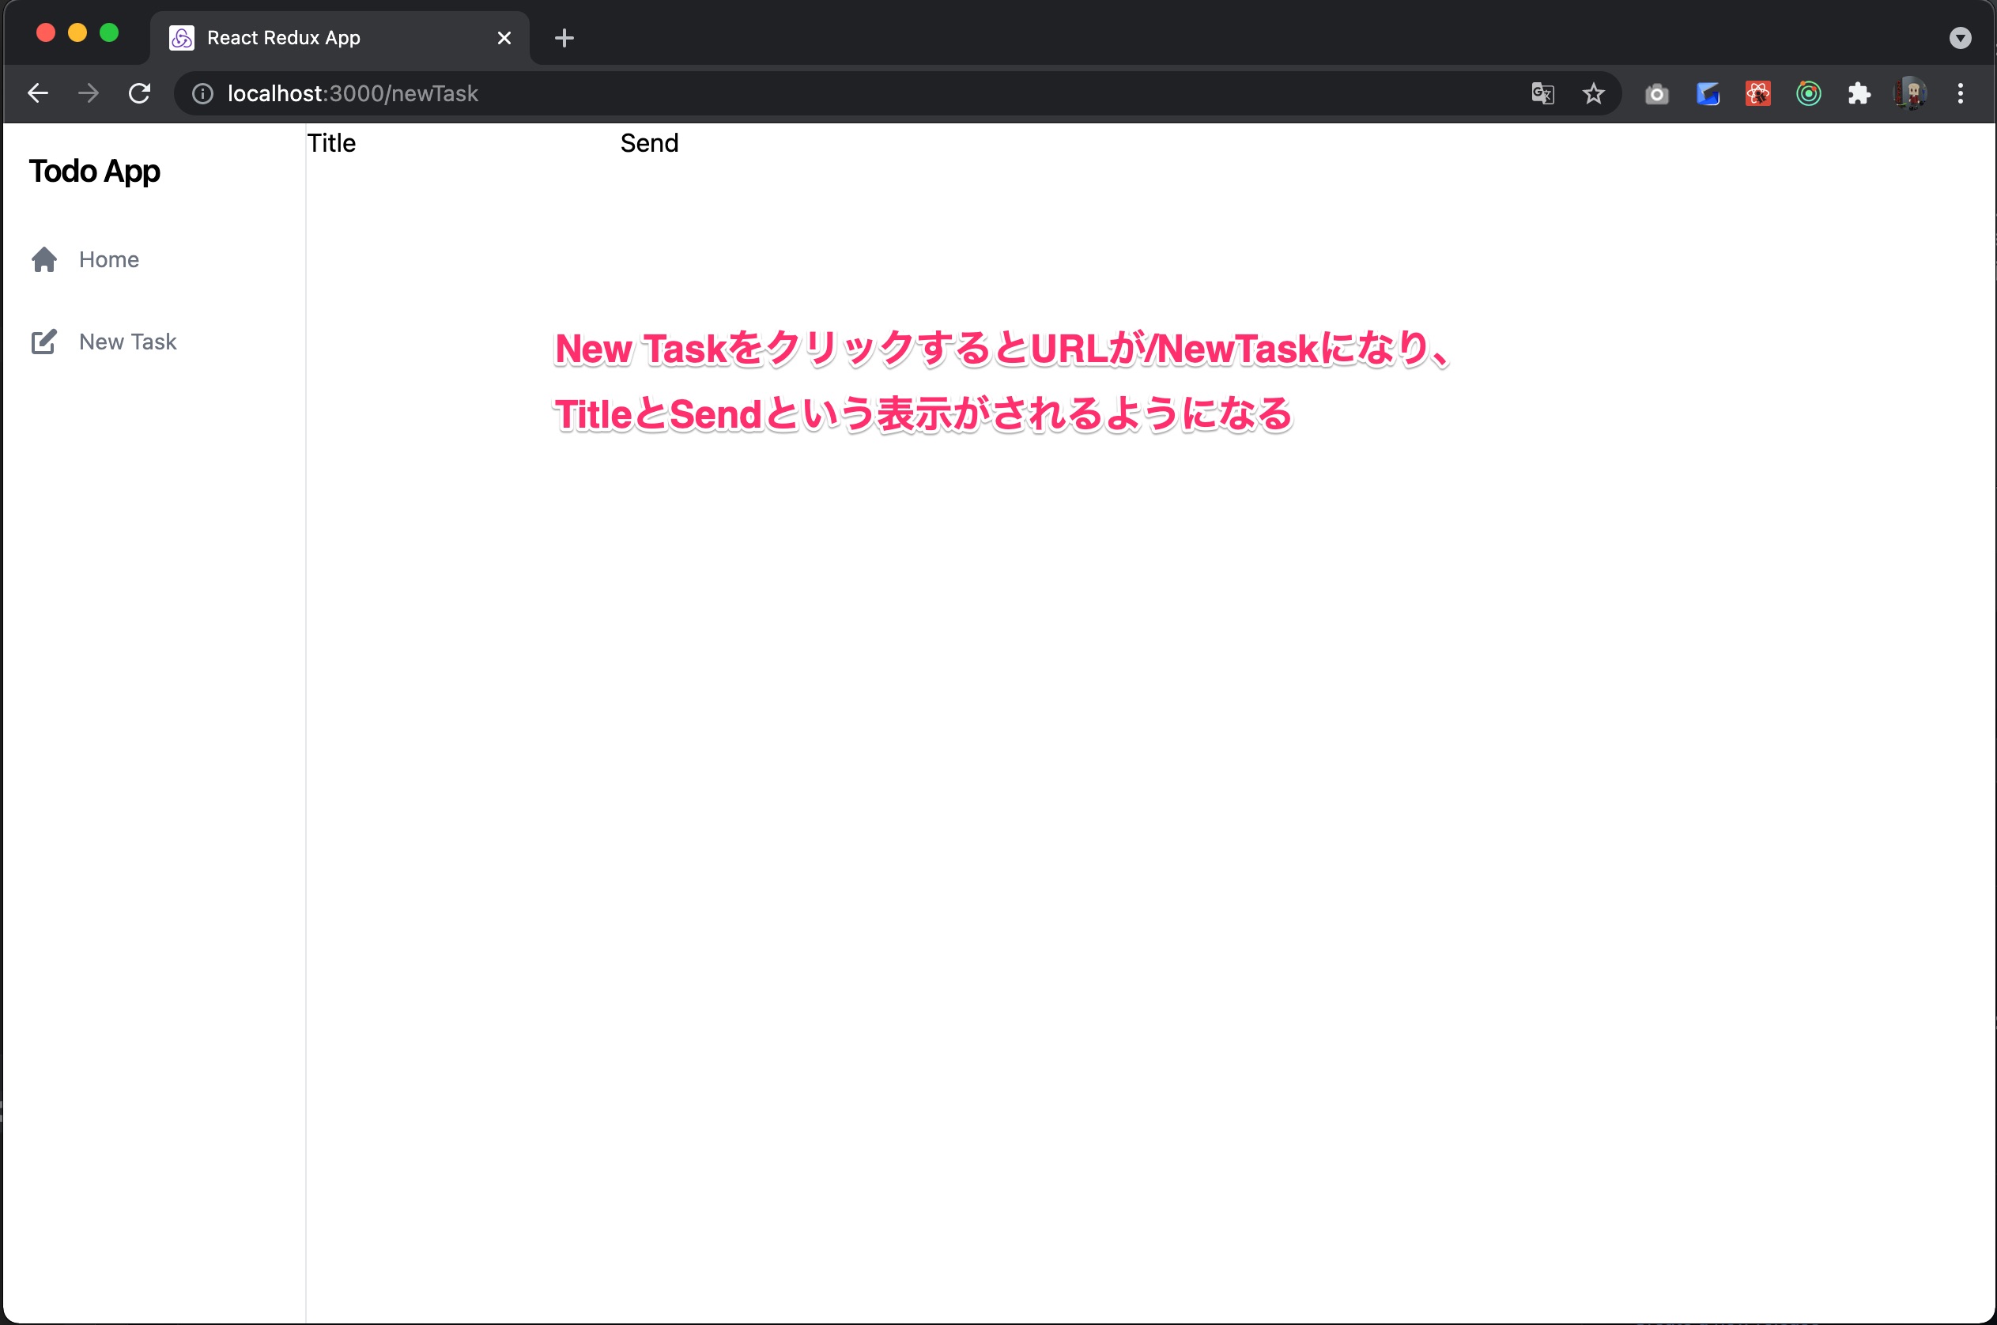This screenshot has height=1325, width=1997.
Task: Open the green circular Redux extension icon
Action: pyautogui.click(x=1809, y=94)
